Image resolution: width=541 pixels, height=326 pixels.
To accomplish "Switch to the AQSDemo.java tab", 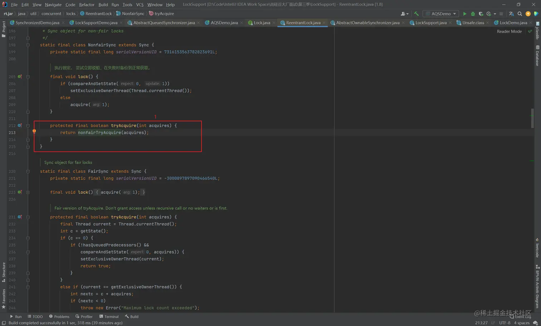I will (x=224, y=23).
